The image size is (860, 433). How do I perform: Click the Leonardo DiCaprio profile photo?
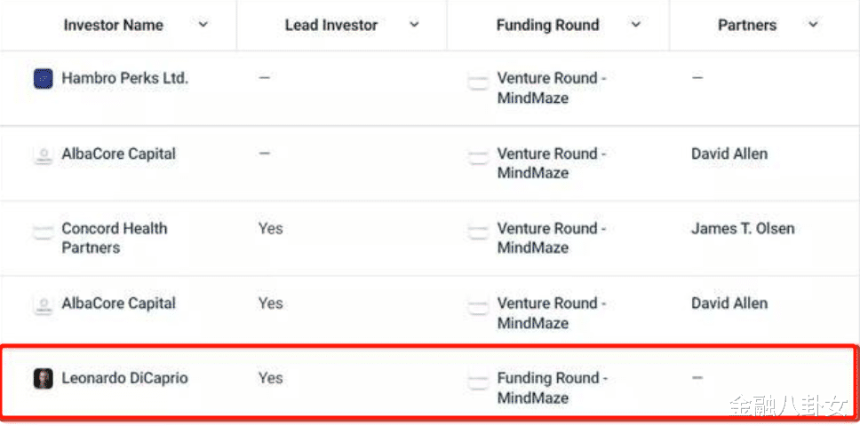point(44,379)
